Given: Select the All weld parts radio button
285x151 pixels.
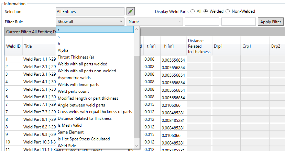Looking at the screenshot, I should pyautogui.click(x=193, y=11).
